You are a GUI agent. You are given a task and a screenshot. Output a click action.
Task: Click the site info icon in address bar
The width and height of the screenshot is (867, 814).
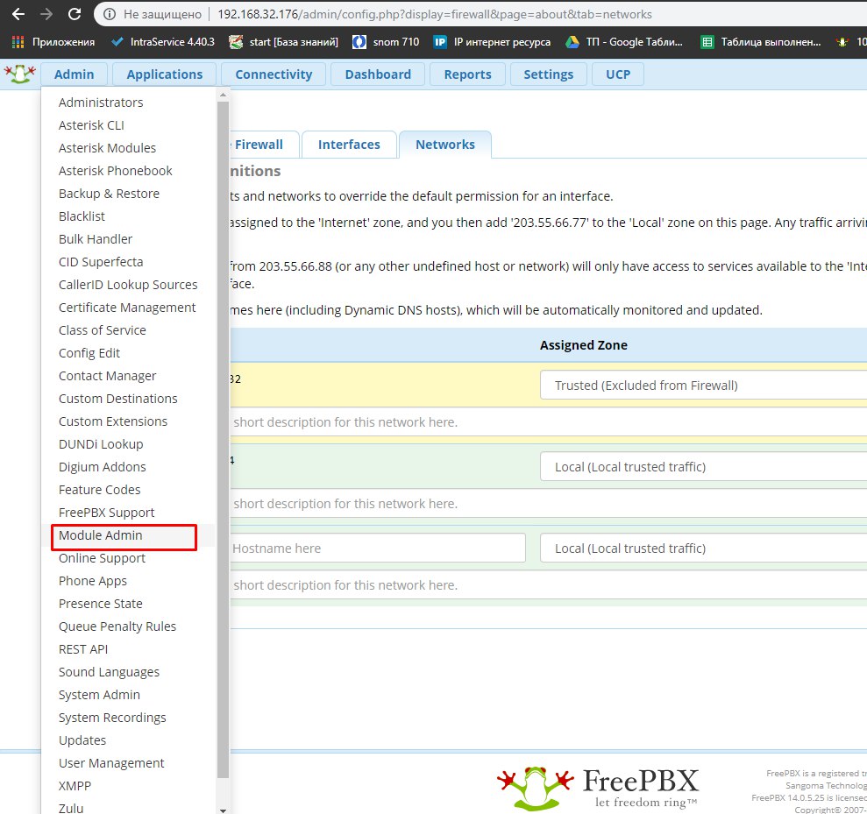pos(110,14)
